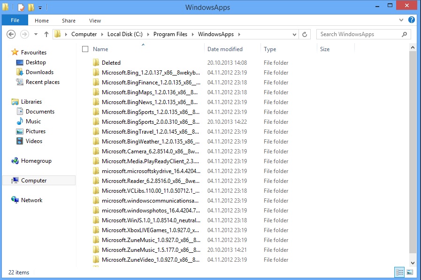Open the address bar history dropdown

(294, 34)
